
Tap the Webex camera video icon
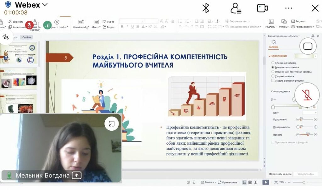click(x=262, y=8)
